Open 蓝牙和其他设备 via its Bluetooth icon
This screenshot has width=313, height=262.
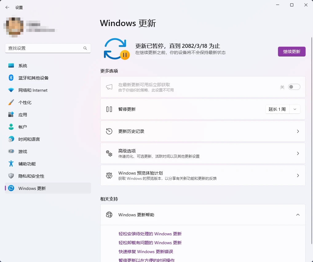(x=11, y=78)
